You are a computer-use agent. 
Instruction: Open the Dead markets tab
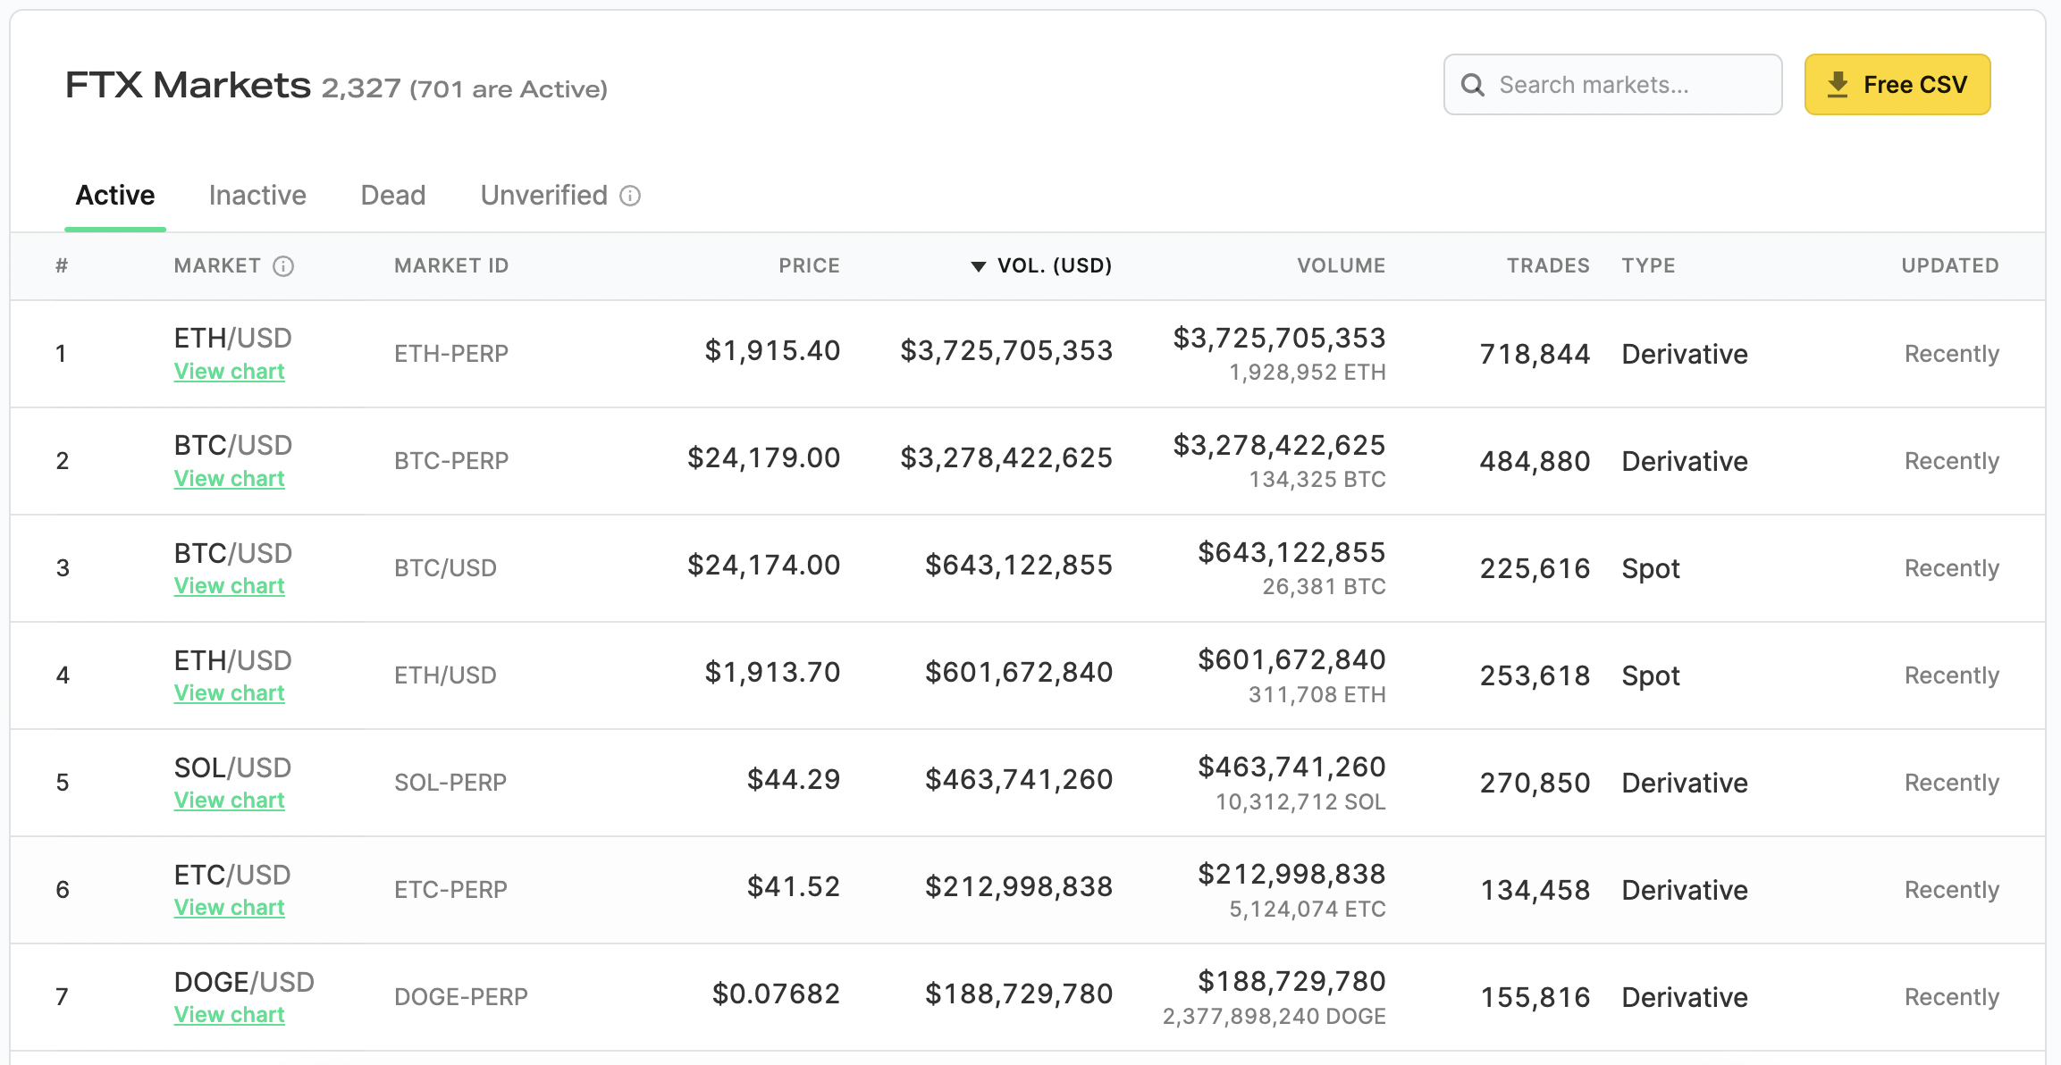pos(393,196)
